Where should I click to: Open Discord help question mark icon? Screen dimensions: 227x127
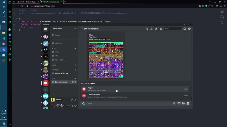click(189, 29)
